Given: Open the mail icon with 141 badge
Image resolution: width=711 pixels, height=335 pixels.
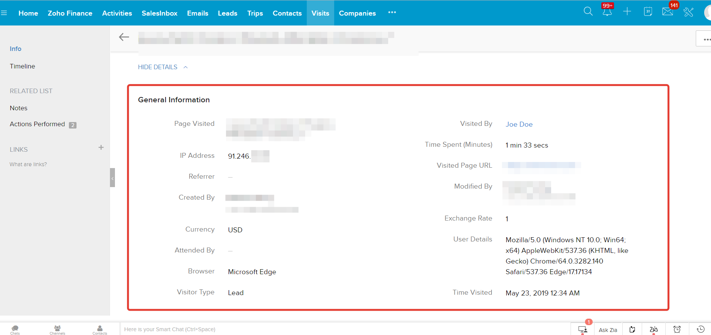Looking at the screenshot, I should coord(668,11).
